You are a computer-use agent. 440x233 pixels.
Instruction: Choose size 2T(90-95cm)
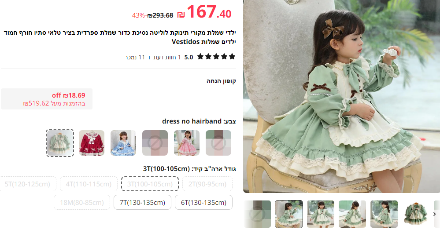tap(207, 184)
